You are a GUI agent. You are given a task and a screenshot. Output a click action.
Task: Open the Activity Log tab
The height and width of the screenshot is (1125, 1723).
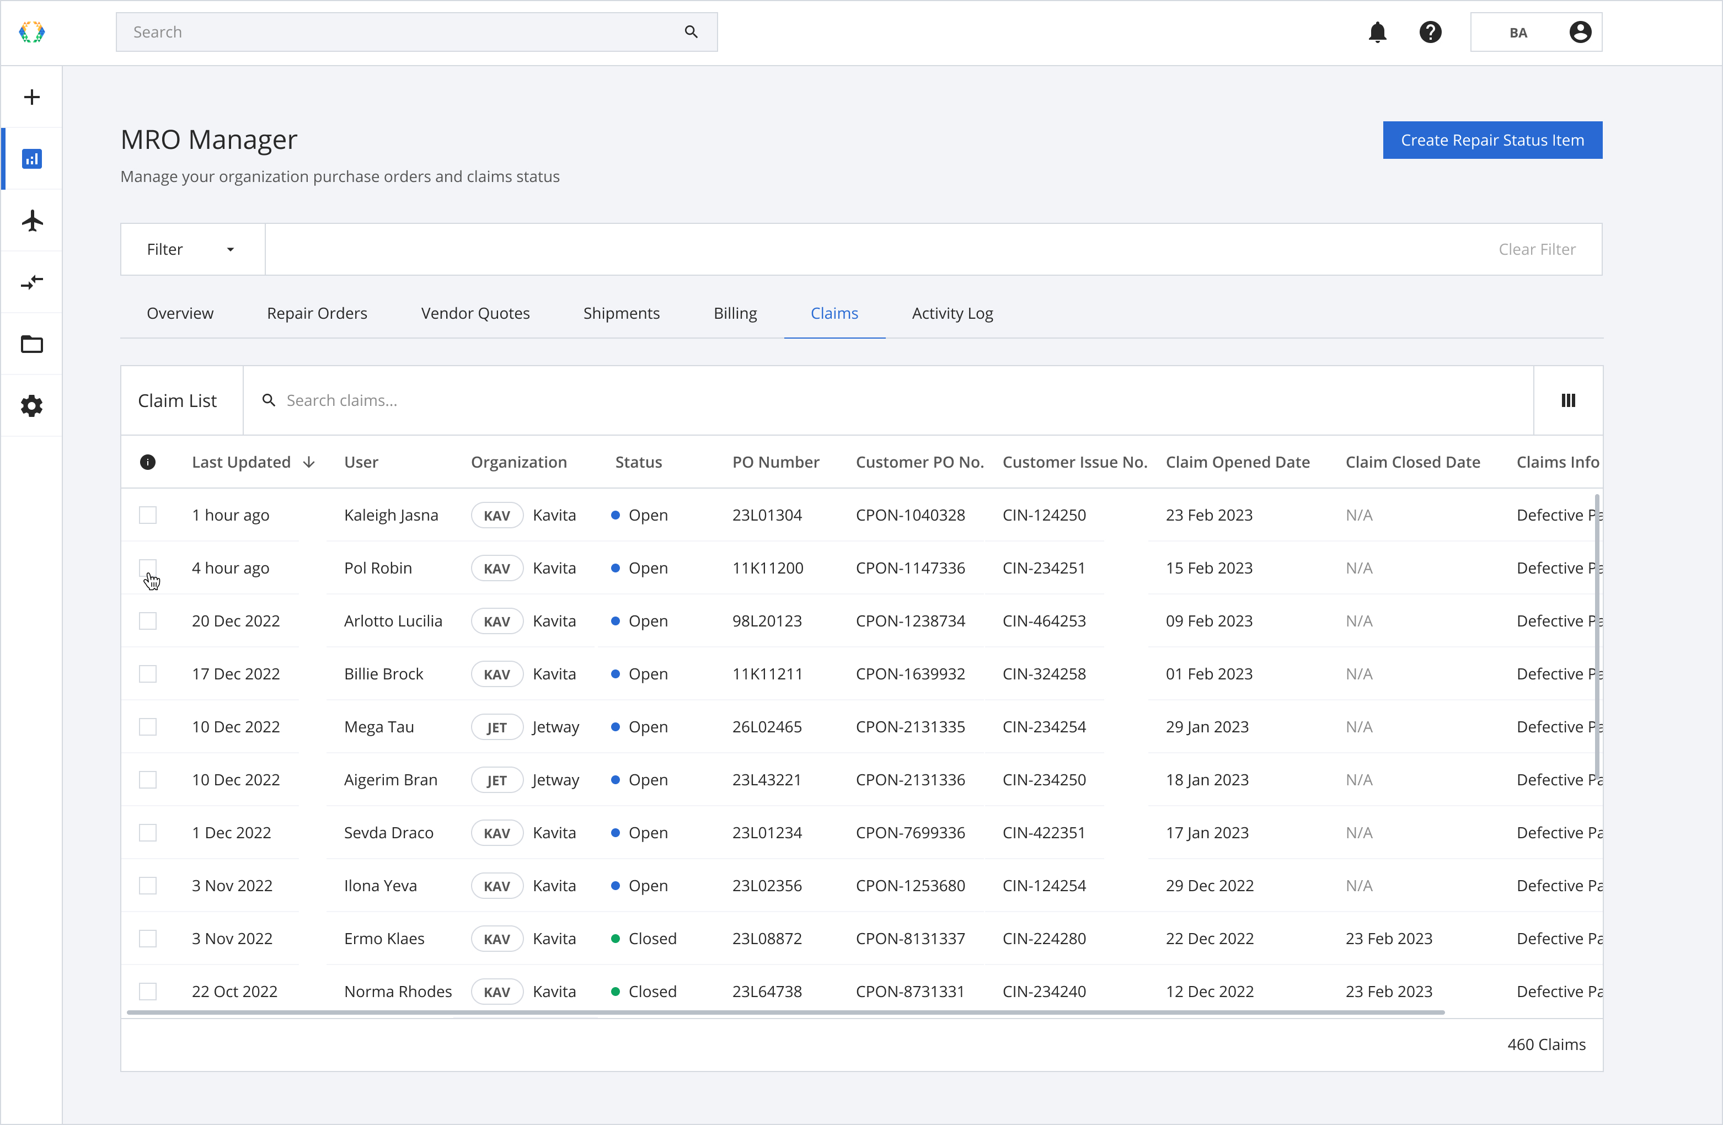[952, 313]
